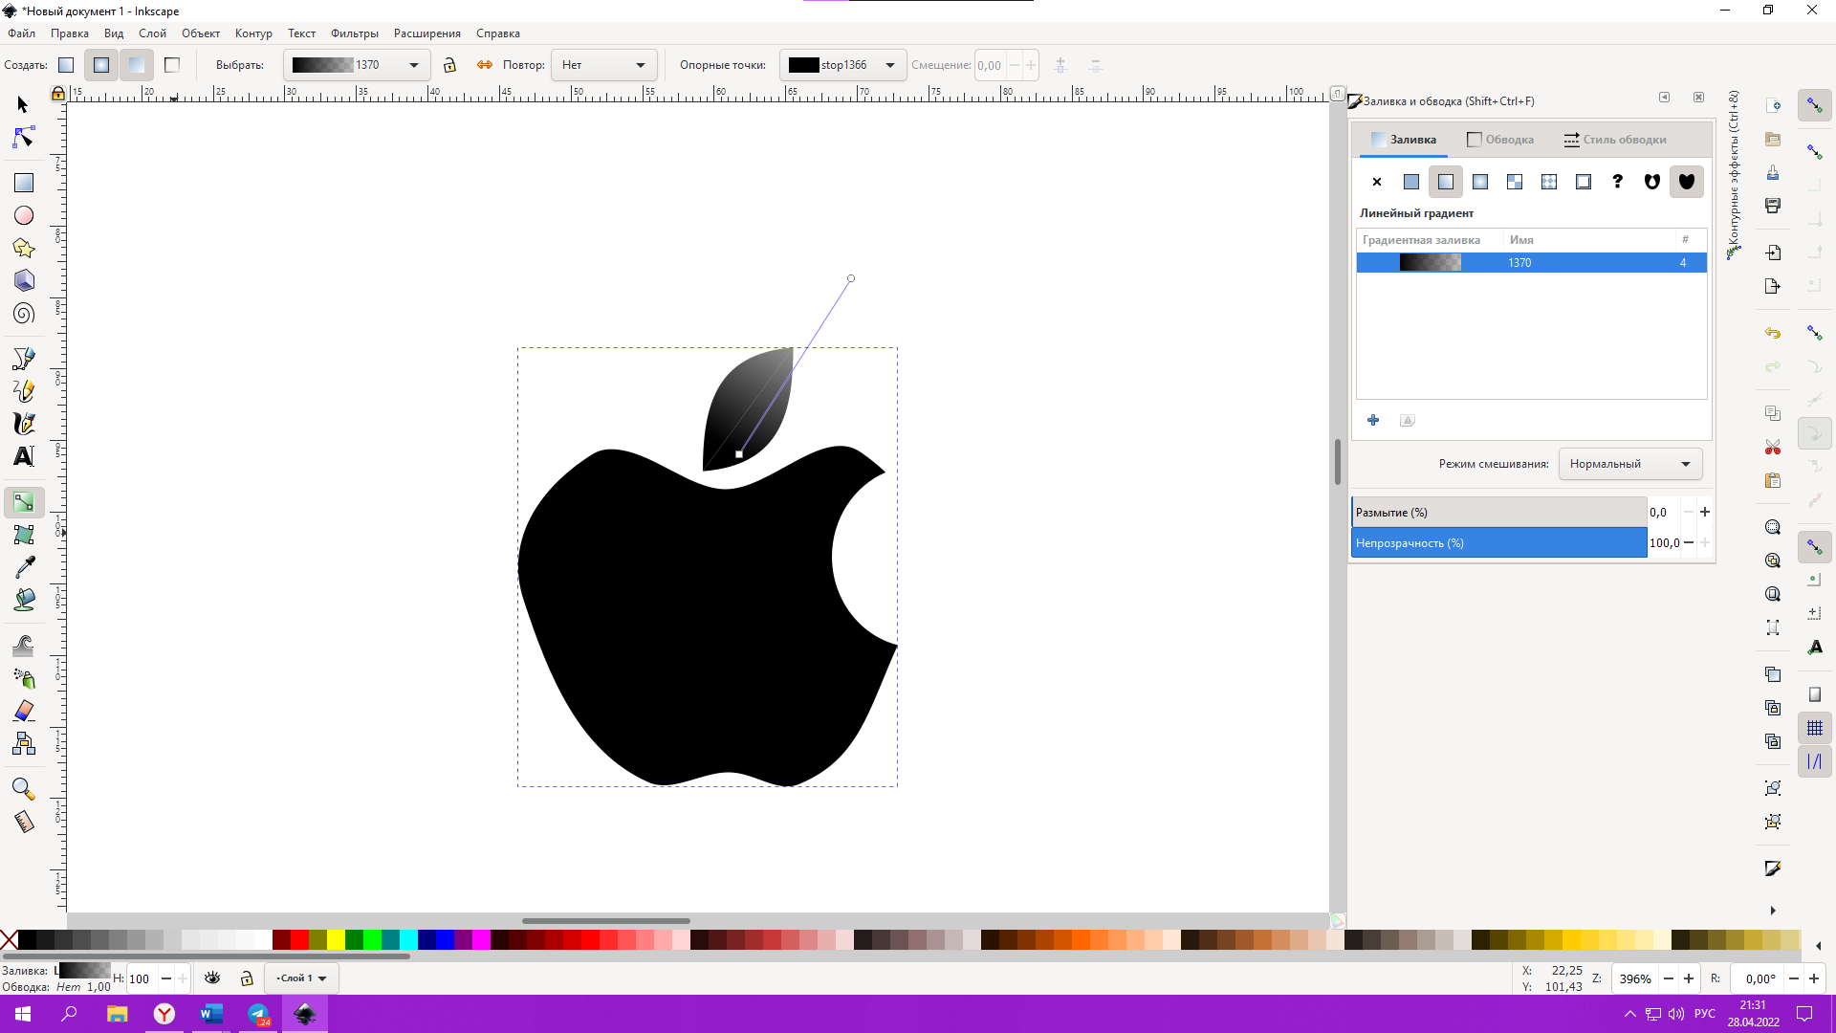The width and height of the screenshot is (1836, 1033).
Task: Zoom in with the plus button
Action: pos(1689,978)
